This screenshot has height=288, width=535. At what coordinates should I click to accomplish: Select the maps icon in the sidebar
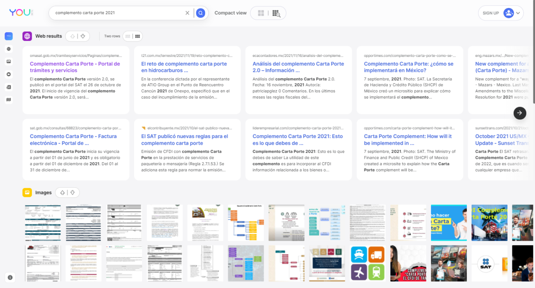9,99
